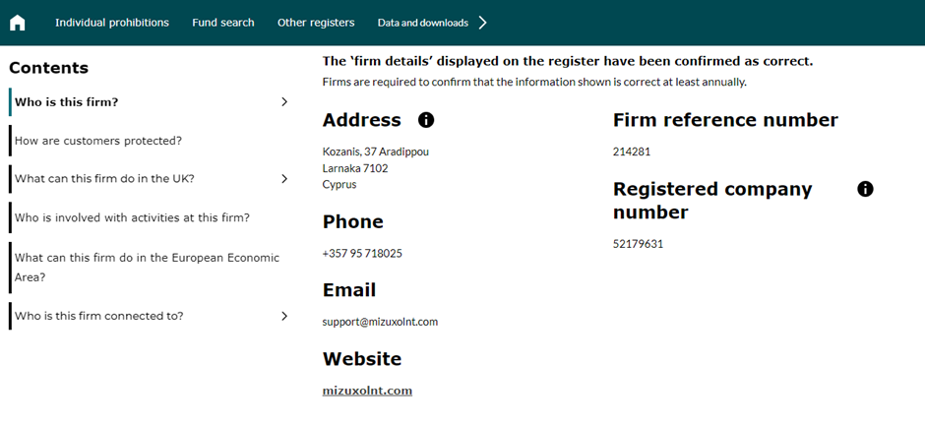Image resolution: width=925 pixels, height=425 pixels.
Task: Click the registered company number 52179631
Action: 638,243
